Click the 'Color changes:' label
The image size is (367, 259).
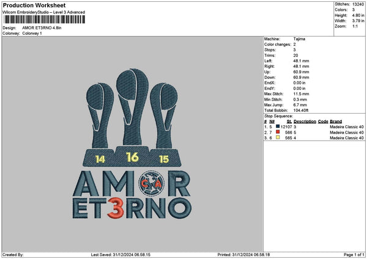278,45
